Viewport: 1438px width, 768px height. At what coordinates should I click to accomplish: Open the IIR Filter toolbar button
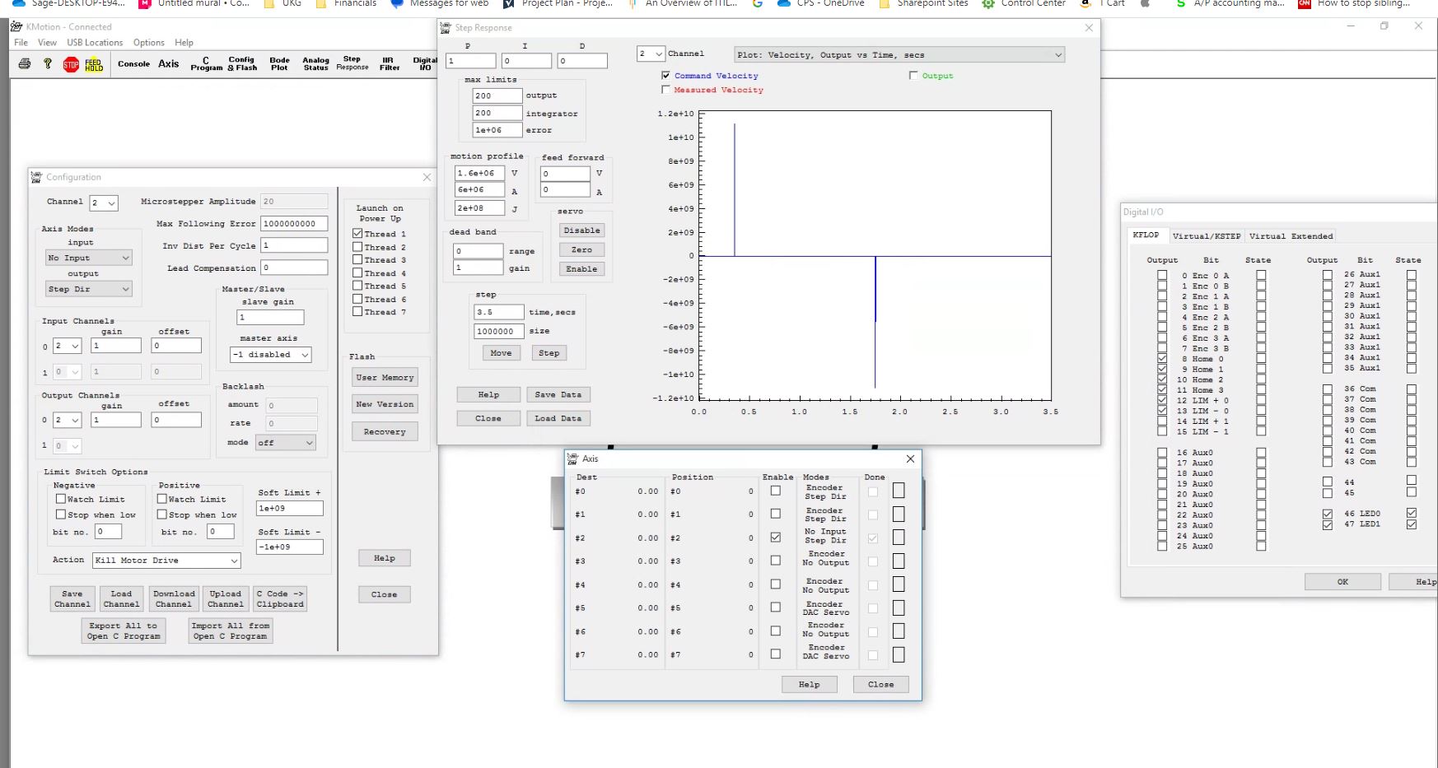(389, 64)
